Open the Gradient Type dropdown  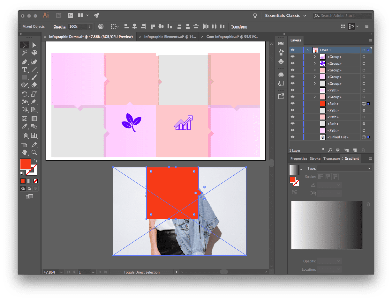pos(344,168)
